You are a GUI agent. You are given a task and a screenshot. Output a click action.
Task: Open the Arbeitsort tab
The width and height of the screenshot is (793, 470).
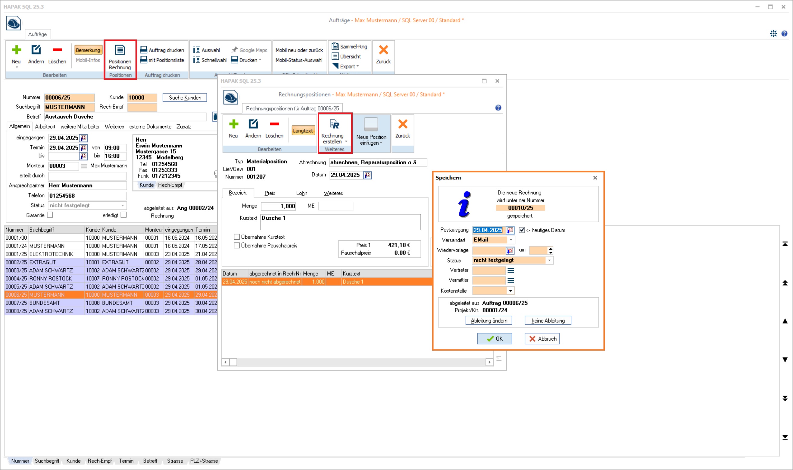[45, 127]
